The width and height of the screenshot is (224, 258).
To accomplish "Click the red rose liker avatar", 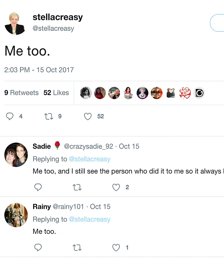I will point(185,93).
